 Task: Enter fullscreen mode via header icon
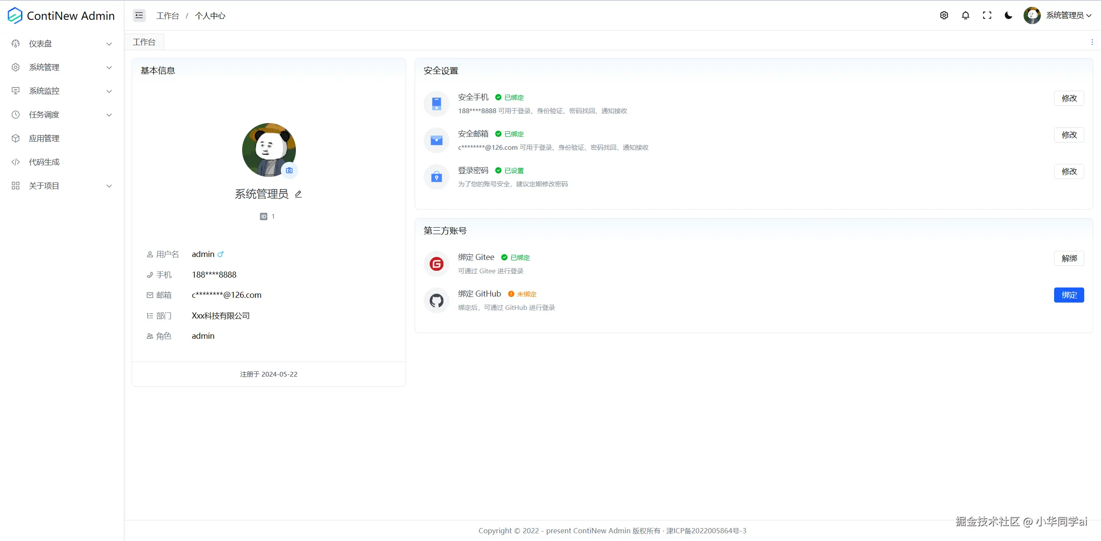tap(987, 15)
